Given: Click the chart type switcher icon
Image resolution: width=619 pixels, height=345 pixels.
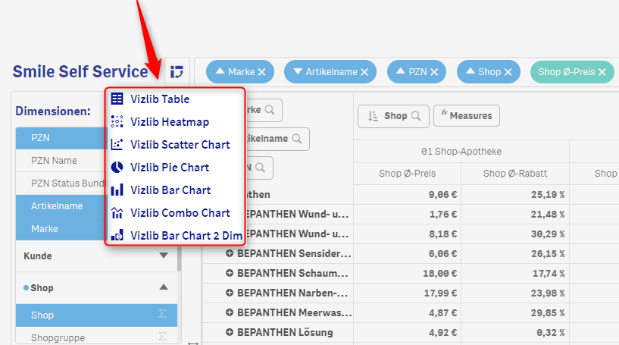Looking at the screenshot, I should 177,71.
